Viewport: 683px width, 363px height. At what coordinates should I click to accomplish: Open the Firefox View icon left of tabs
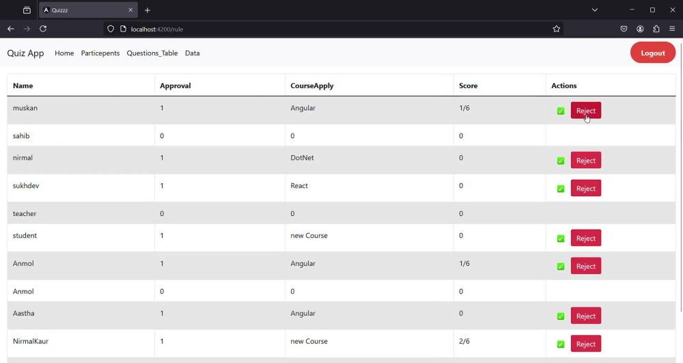coord(27,10)
